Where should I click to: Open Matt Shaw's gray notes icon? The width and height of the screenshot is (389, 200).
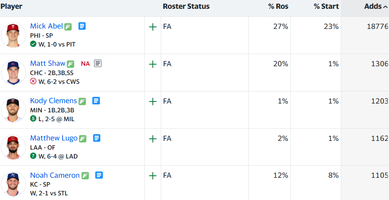pos(98,63)
